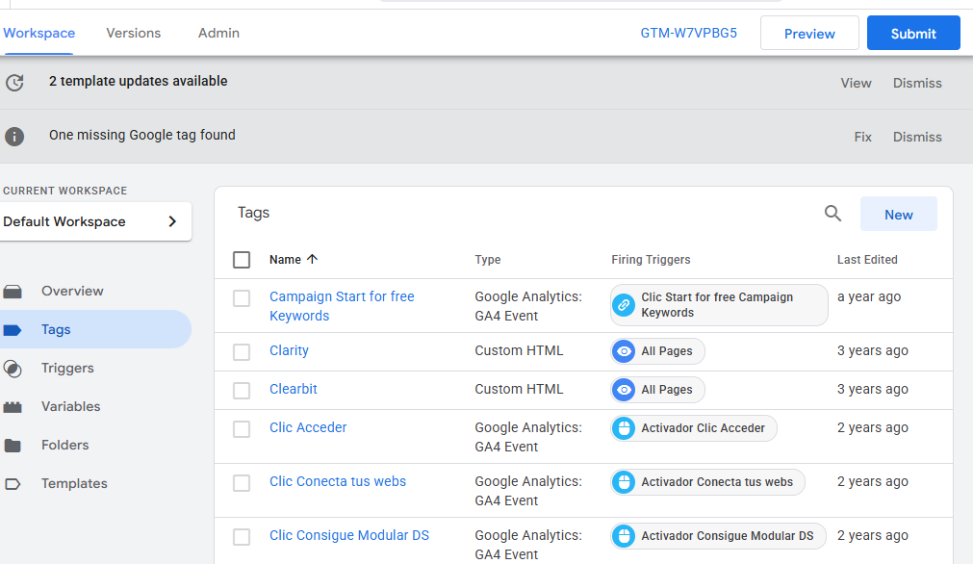The width and height of the screenshot is (973, 564).
Task: Open the Folders section in the sidebar
Action: (x=64, y=446)
